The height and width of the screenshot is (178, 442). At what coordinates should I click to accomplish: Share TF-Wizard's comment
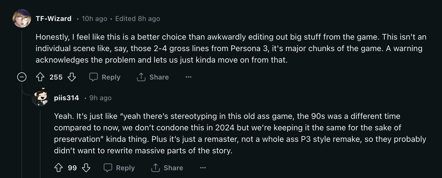click(153, 77)
